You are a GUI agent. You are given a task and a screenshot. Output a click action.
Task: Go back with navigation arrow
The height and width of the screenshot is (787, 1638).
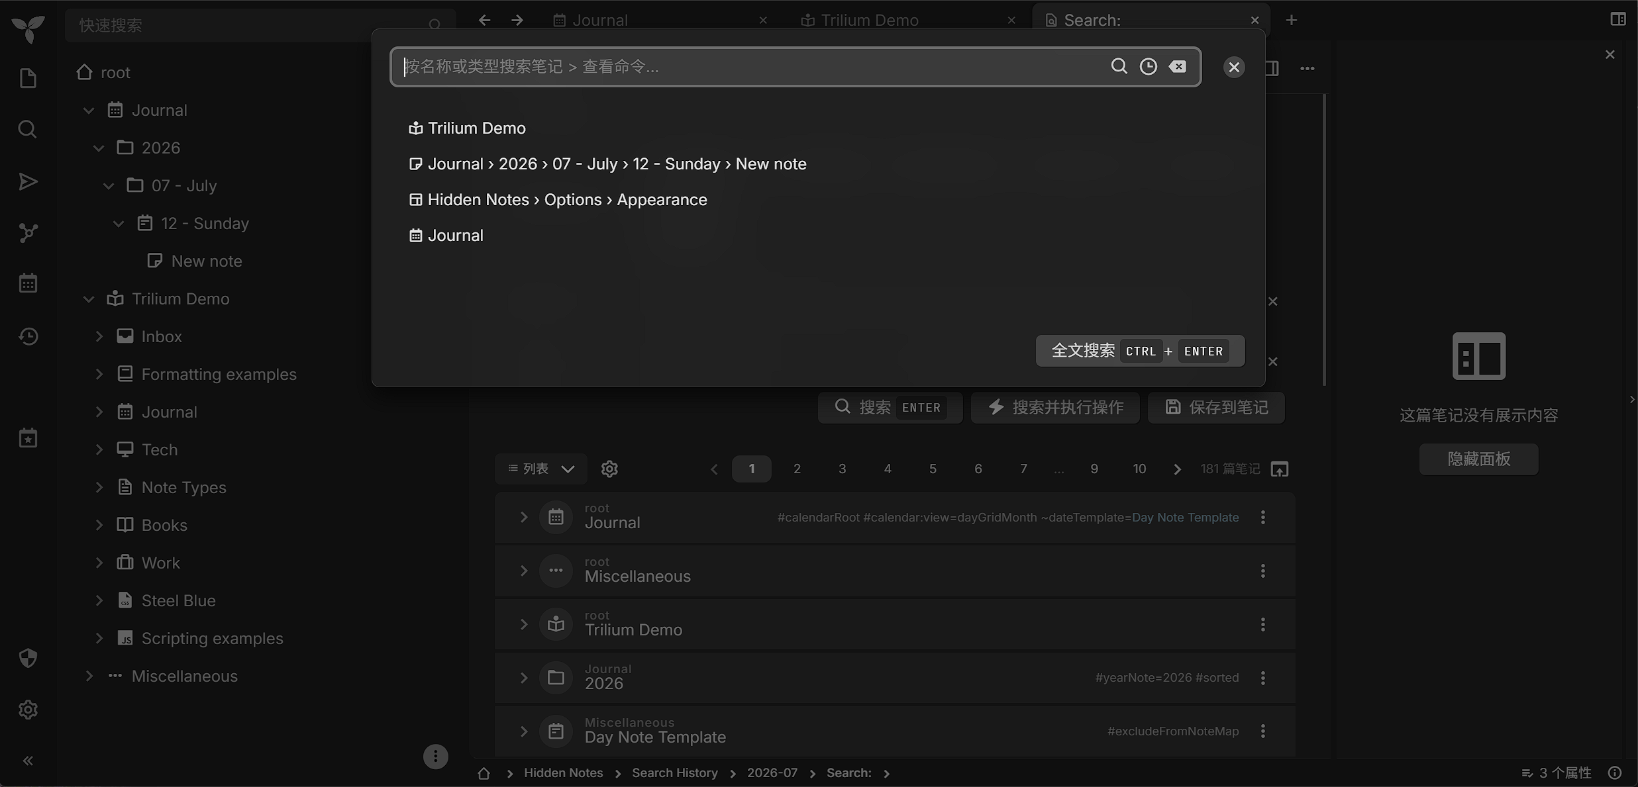tap(484, 21)
